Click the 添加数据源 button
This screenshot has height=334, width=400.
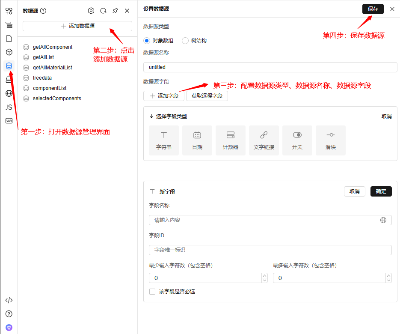pos(77,26)
